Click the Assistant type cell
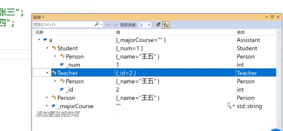Viewport: 283px width, 131px height. 248,40
